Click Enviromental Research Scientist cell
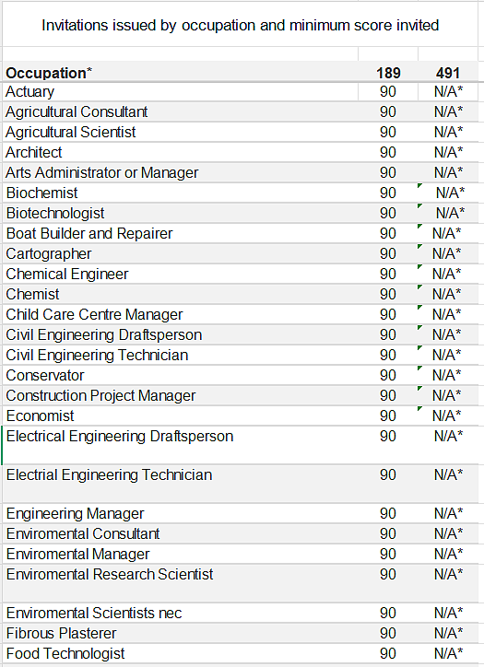 (x=180, y=583)
